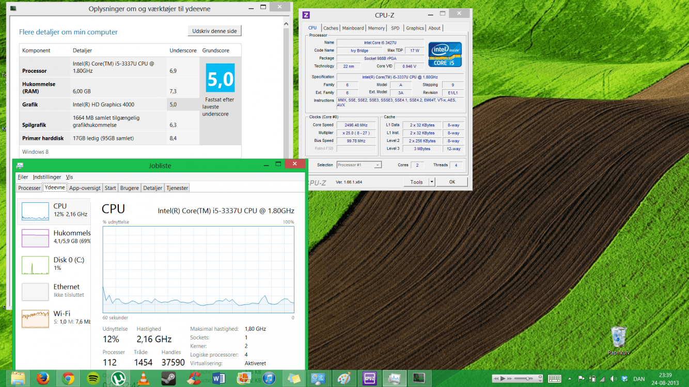
Task: Select the SPD tab in CPU-Z
Action: click(x=395, y=28)
